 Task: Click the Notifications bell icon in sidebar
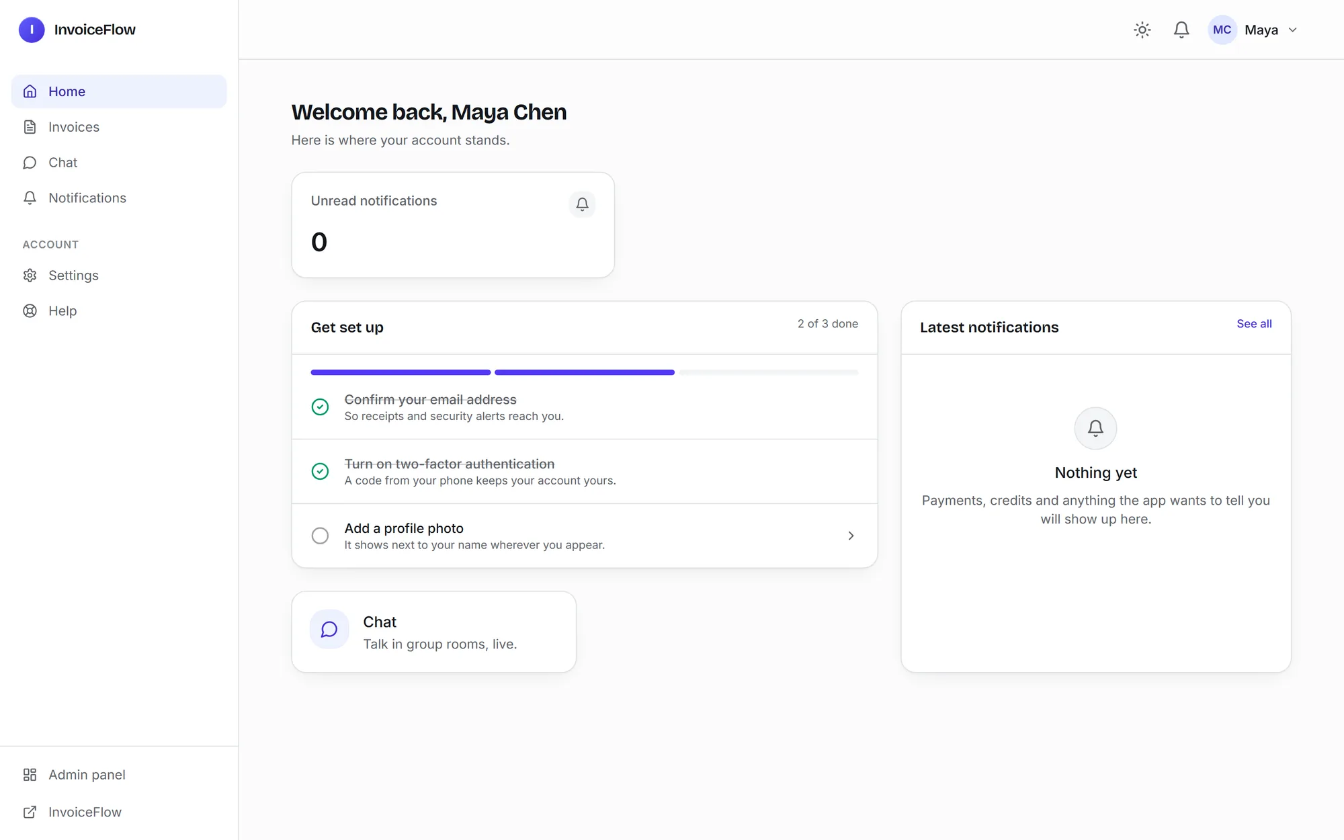pyautogui.click(x=30, y=198)
